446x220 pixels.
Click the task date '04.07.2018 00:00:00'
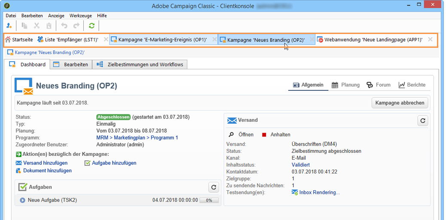[x=175, y=200]
